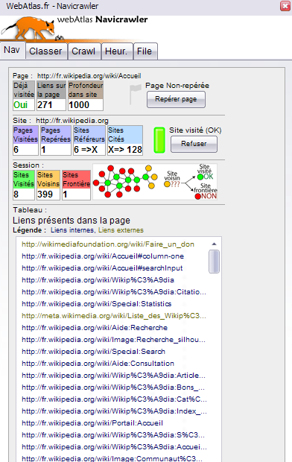
Task: Open the Wikip%C3%A9dia:Cat%C... link
Action: (x=114, y=399)
